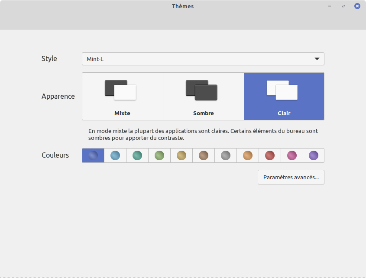Open the Style dropdown showing Mint-L
This screenshot has height=278, width=366.
click(x=203, y=59)
